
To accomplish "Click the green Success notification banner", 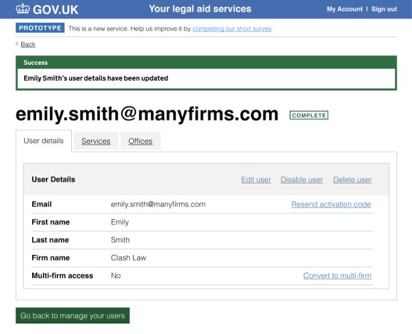I will [206, 73].
